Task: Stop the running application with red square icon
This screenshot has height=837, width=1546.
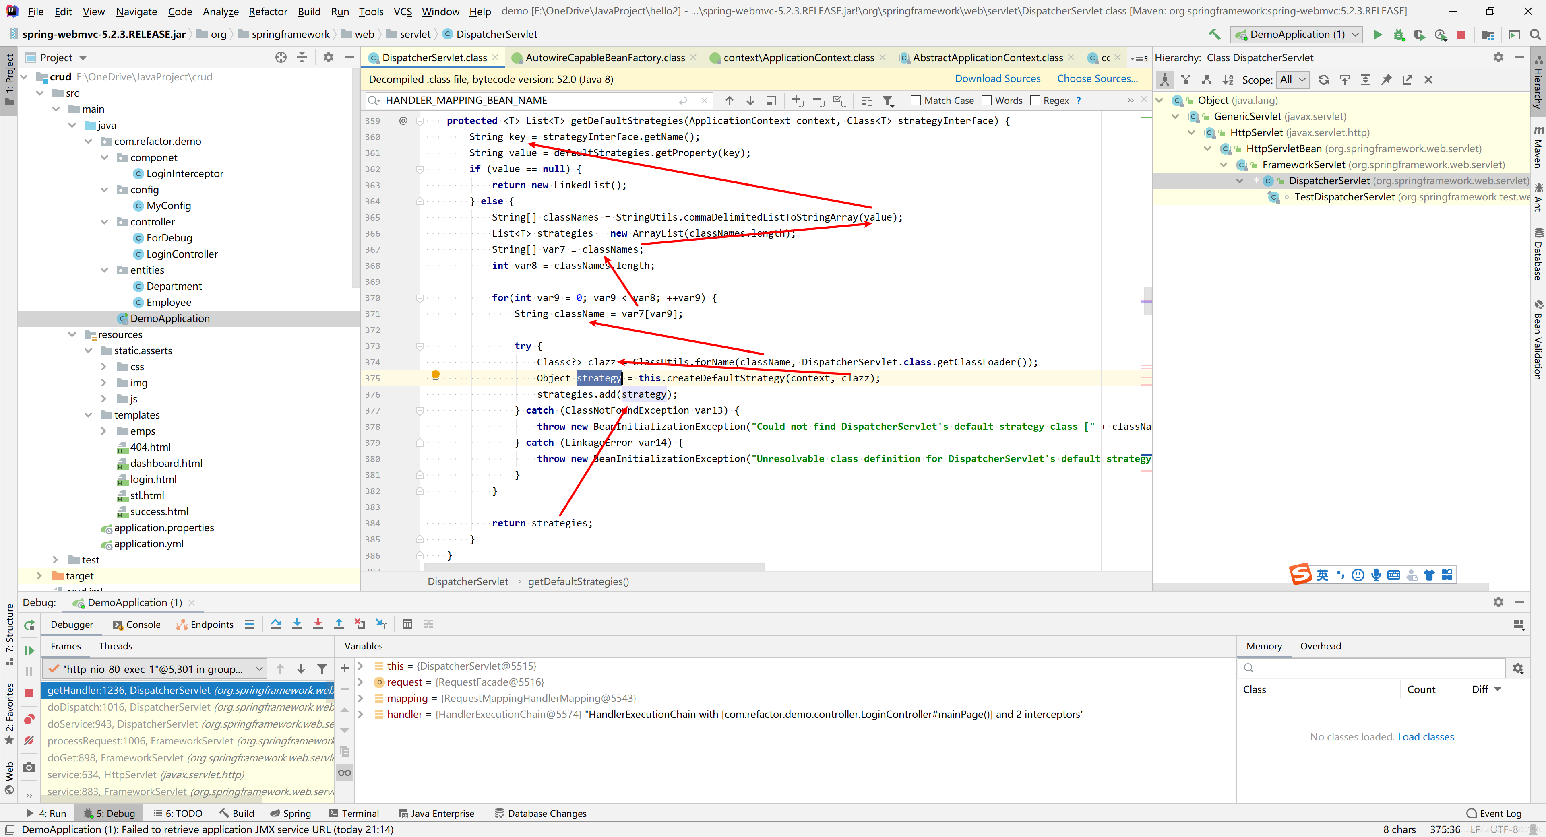Action: 1462,34
